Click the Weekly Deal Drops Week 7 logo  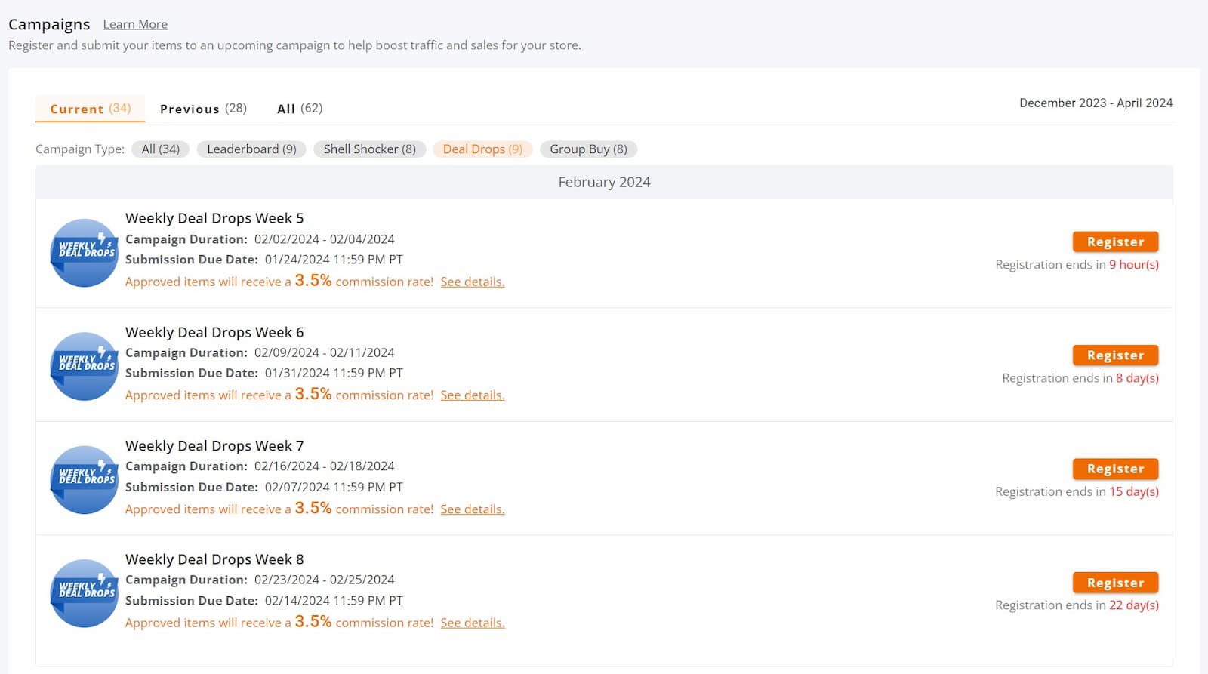click(84, 480)
